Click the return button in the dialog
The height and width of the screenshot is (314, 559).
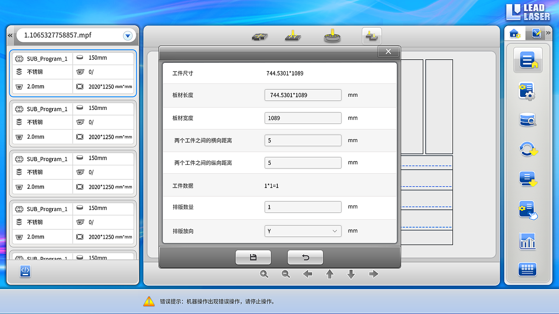pos(305,257)
